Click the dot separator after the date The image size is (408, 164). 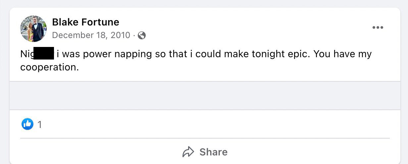(x=134, y=35)
